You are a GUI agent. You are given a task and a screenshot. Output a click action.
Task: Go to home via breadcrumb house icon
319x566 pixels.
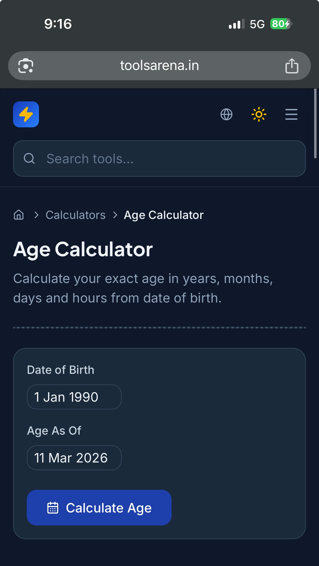point(19,215)
